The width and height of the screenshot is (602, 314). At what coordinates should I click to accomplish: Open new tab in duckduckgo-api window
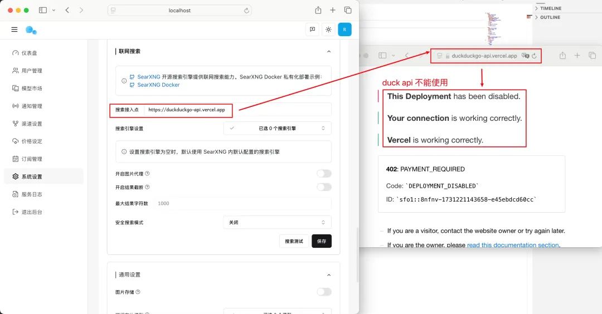577,56
